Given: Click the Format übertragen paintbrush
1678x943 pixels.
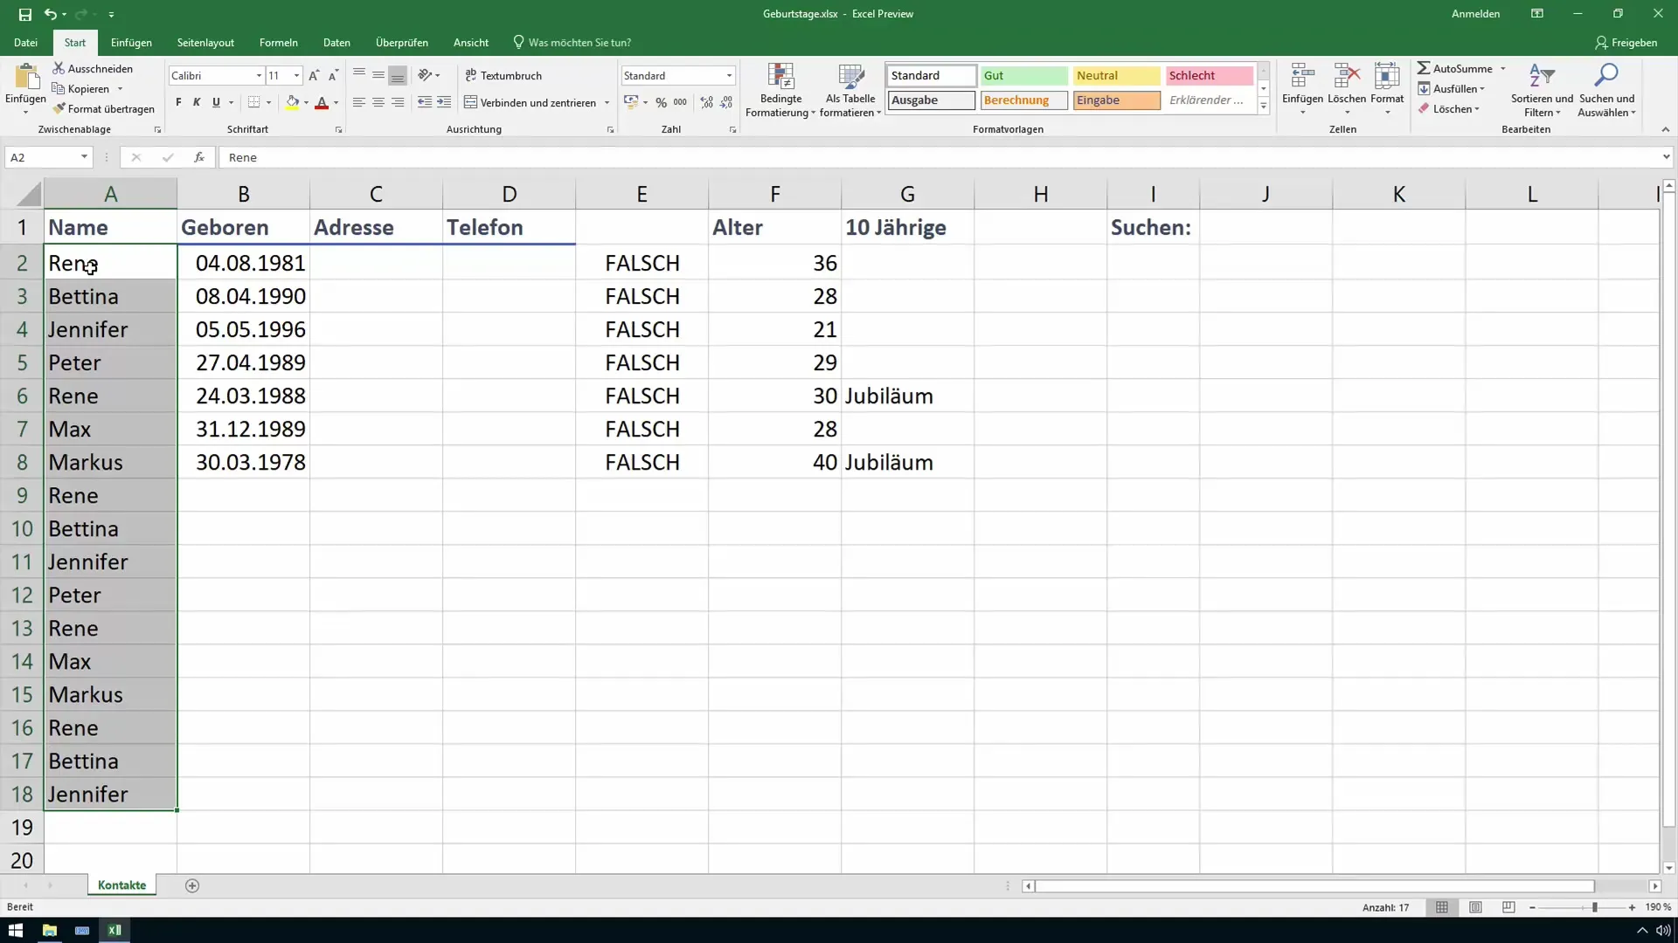Looking at the screenshot, I should [x=103, y=109].
